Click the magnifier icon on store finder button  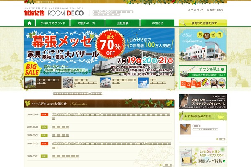[x=182, y=23]
